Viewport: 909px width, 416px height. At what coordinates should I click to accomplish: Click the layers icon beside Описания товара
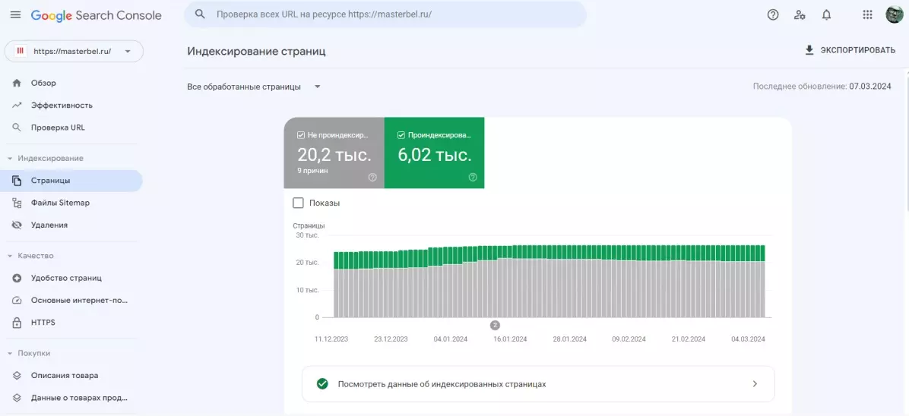tap(17, 376)
